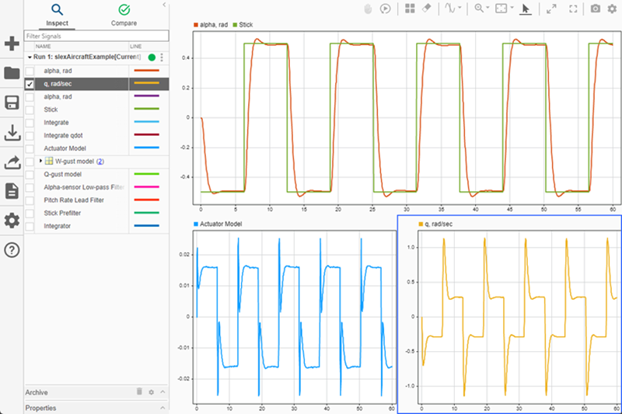
Task: Open the help question mark icon
Action: pos(12,249)
